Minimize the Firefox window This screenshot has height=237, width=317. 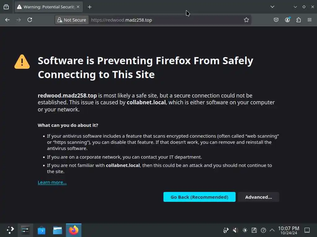[x=295, y=7]
